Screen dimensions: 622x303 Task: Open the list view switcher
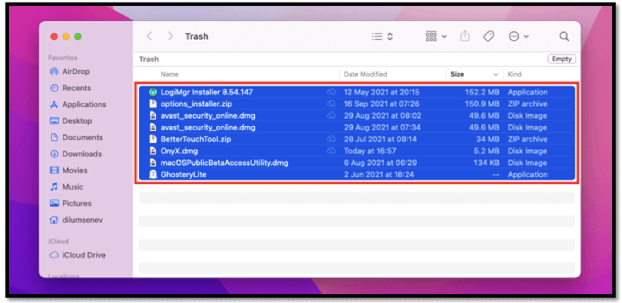pyautogui.click(x=382, y=36)
